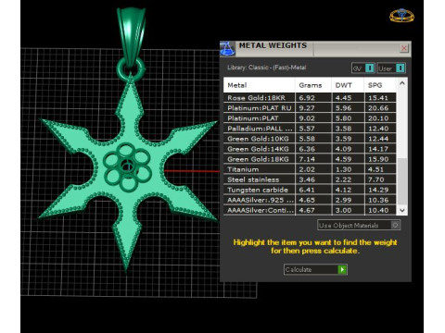Select the AAAASilver:Conti... row
Screen dimensions: 445x333
tap(310, 210)
